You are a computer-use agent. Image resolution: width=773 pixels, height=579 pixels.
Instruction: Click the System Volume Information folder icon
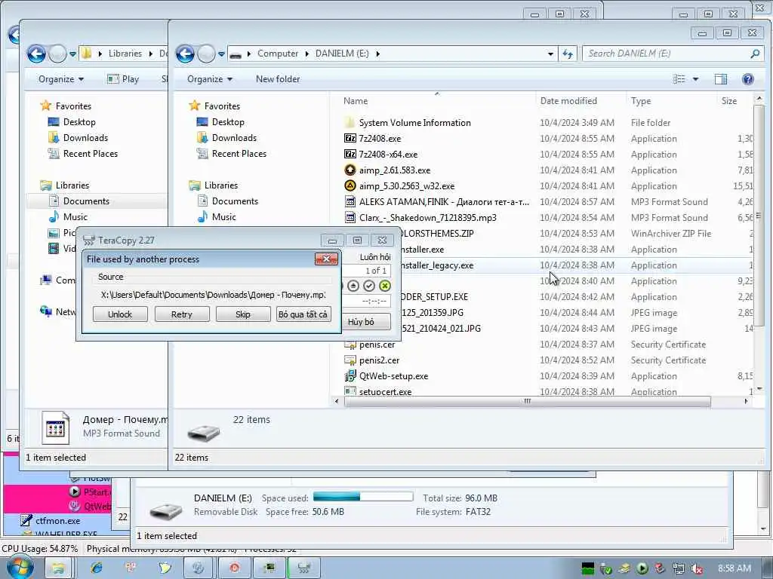click(x=350, y=122)
